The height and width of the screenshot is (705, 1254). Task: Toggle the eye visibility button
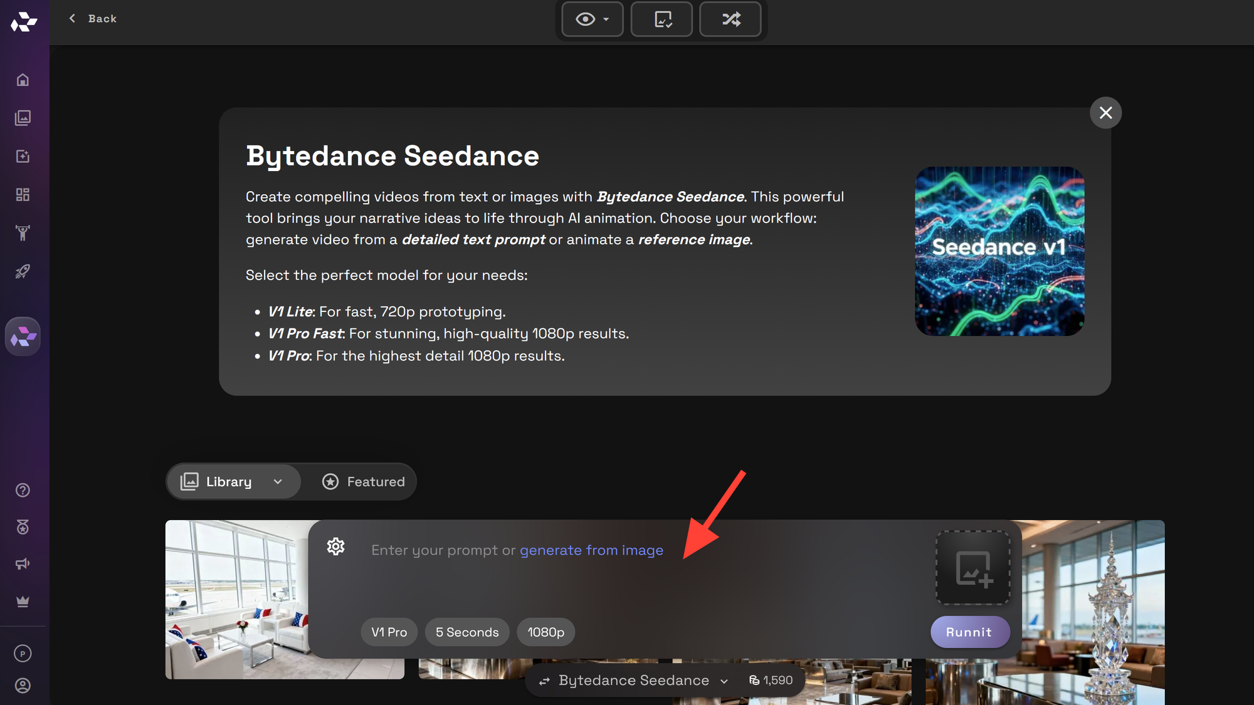point(592,19)
